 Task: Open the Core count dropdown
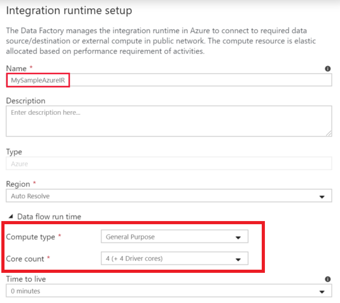click(174, 258)
